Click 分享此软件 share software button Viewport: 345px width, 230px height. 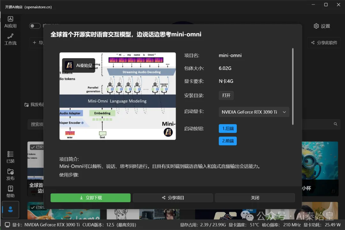tap(324, 43)
